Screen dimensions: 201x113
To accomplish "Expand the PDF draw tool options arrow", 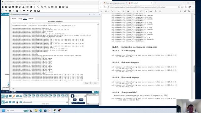I will pyautogui.click(x=115, y=11).
